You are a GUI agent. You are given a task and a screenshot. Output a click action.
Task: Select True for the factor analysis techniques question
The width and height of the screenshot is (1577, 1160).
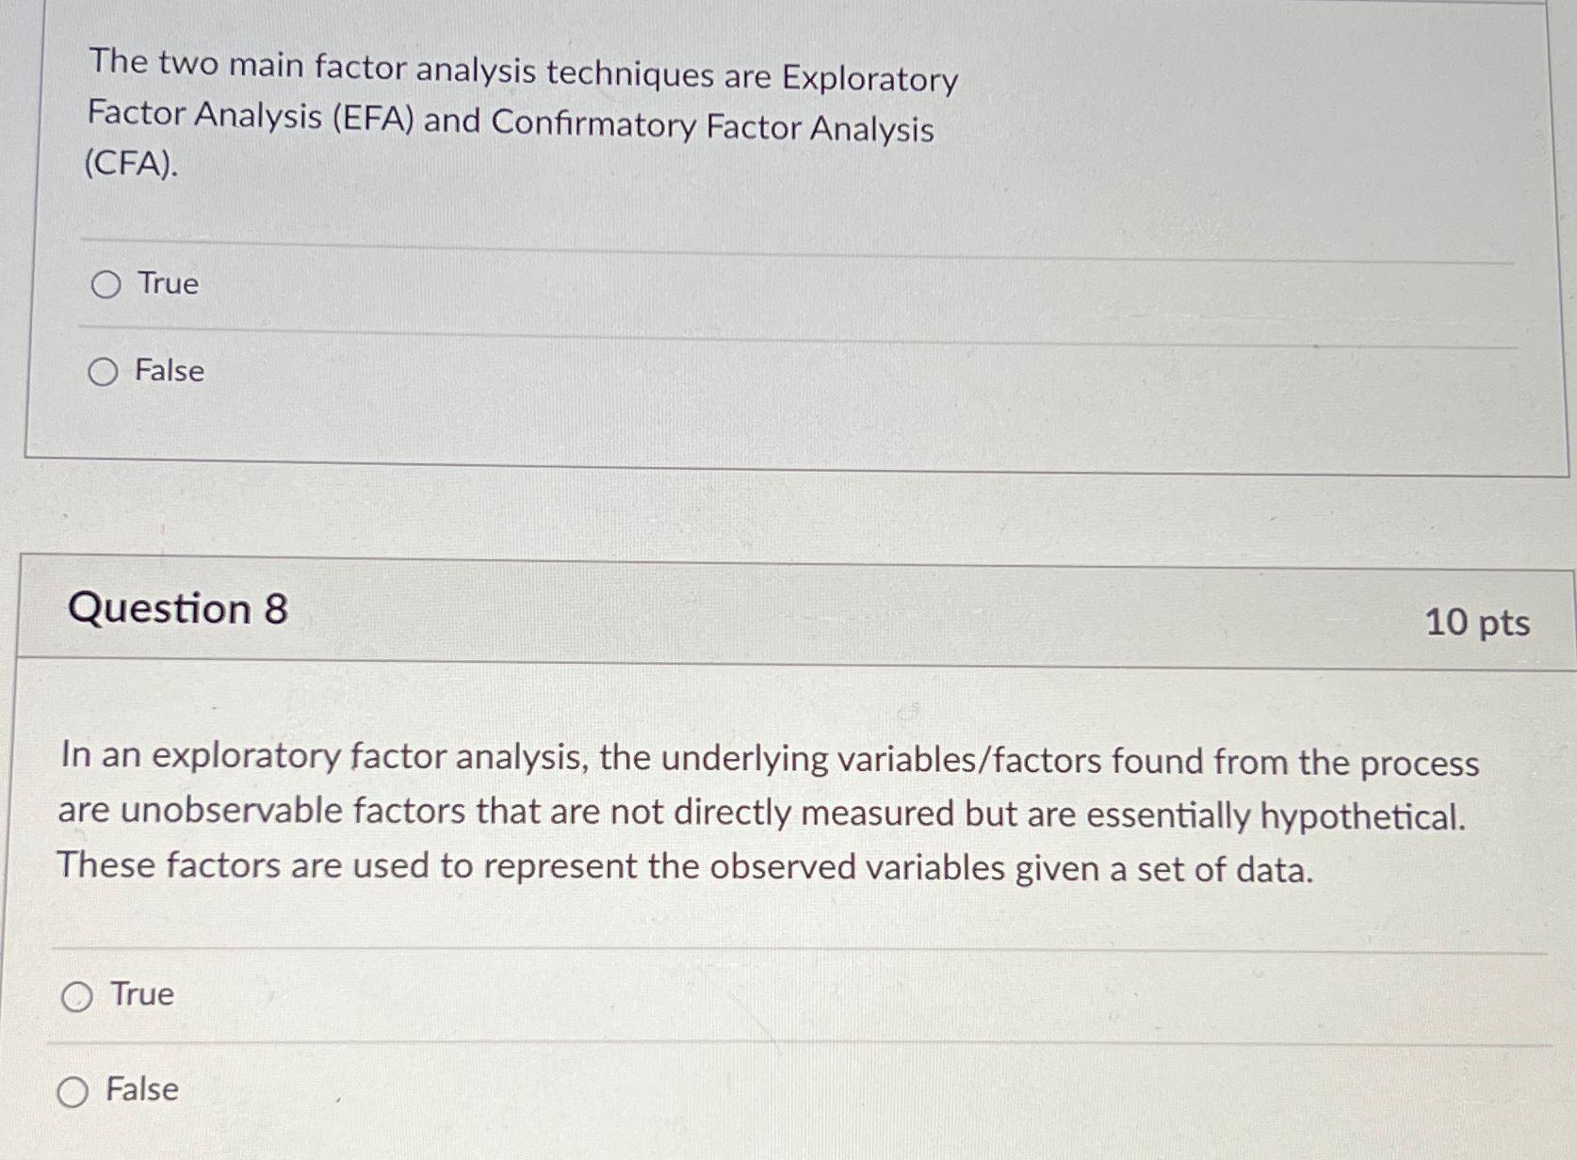click(x=106, y=282)
